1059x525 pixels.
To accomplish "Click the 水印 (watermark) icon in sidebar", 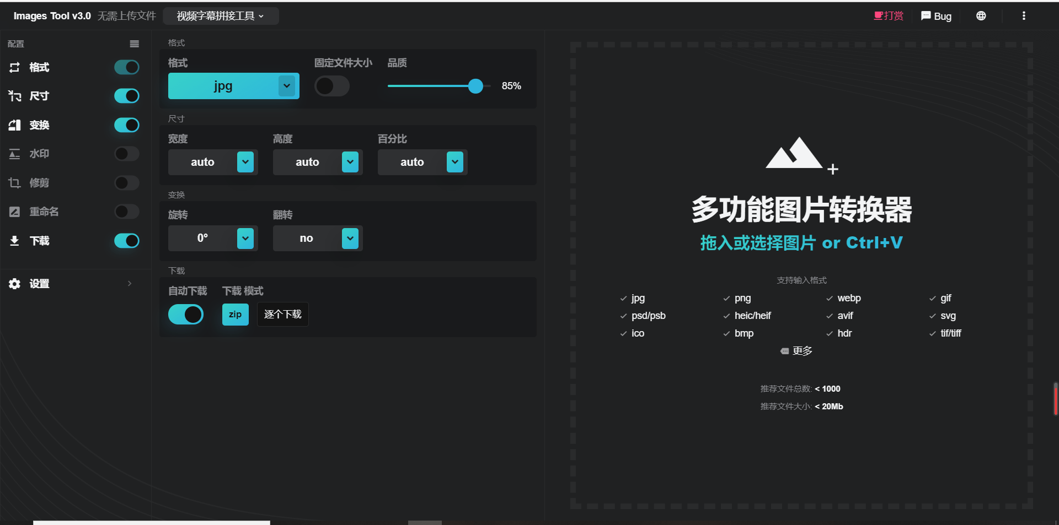I will pyautogui.click(x=14, y=154).
